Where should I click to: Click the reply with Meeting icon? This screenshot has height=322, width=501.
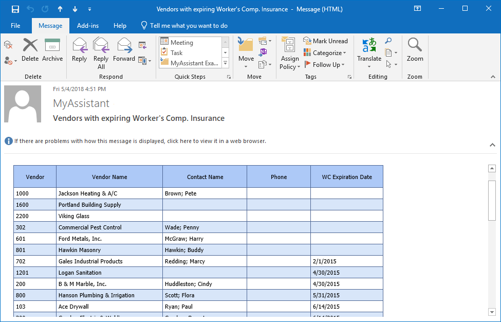(142, 45)
